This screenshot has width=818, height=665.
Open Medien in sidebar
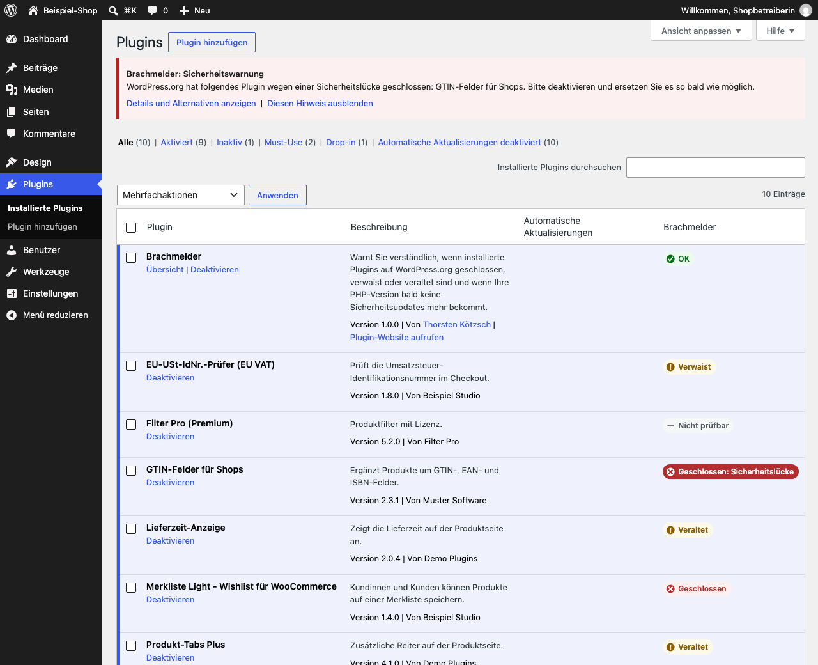tap(51, 90)
